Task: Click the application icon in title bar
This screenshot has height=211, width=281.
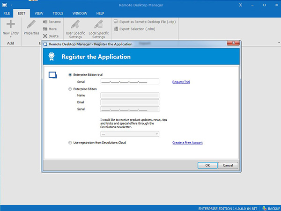Action: tap(5, 5)
